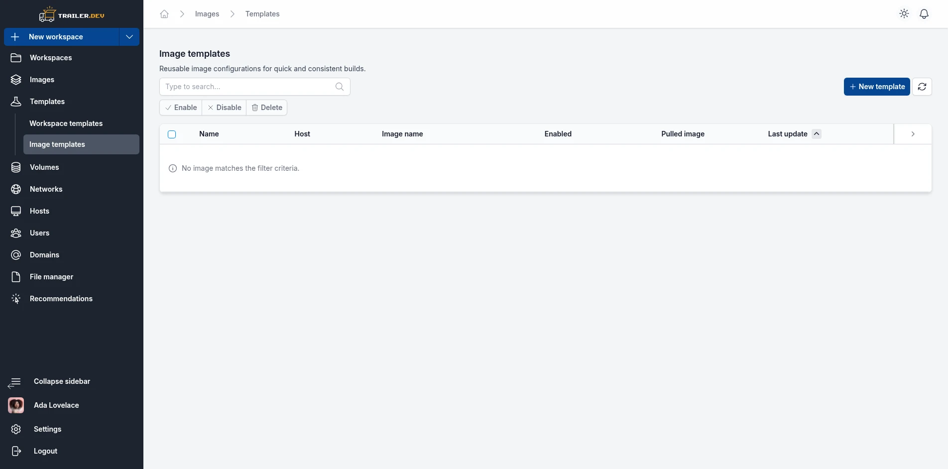Toggle Last update sort arrow

pos(817,134)
